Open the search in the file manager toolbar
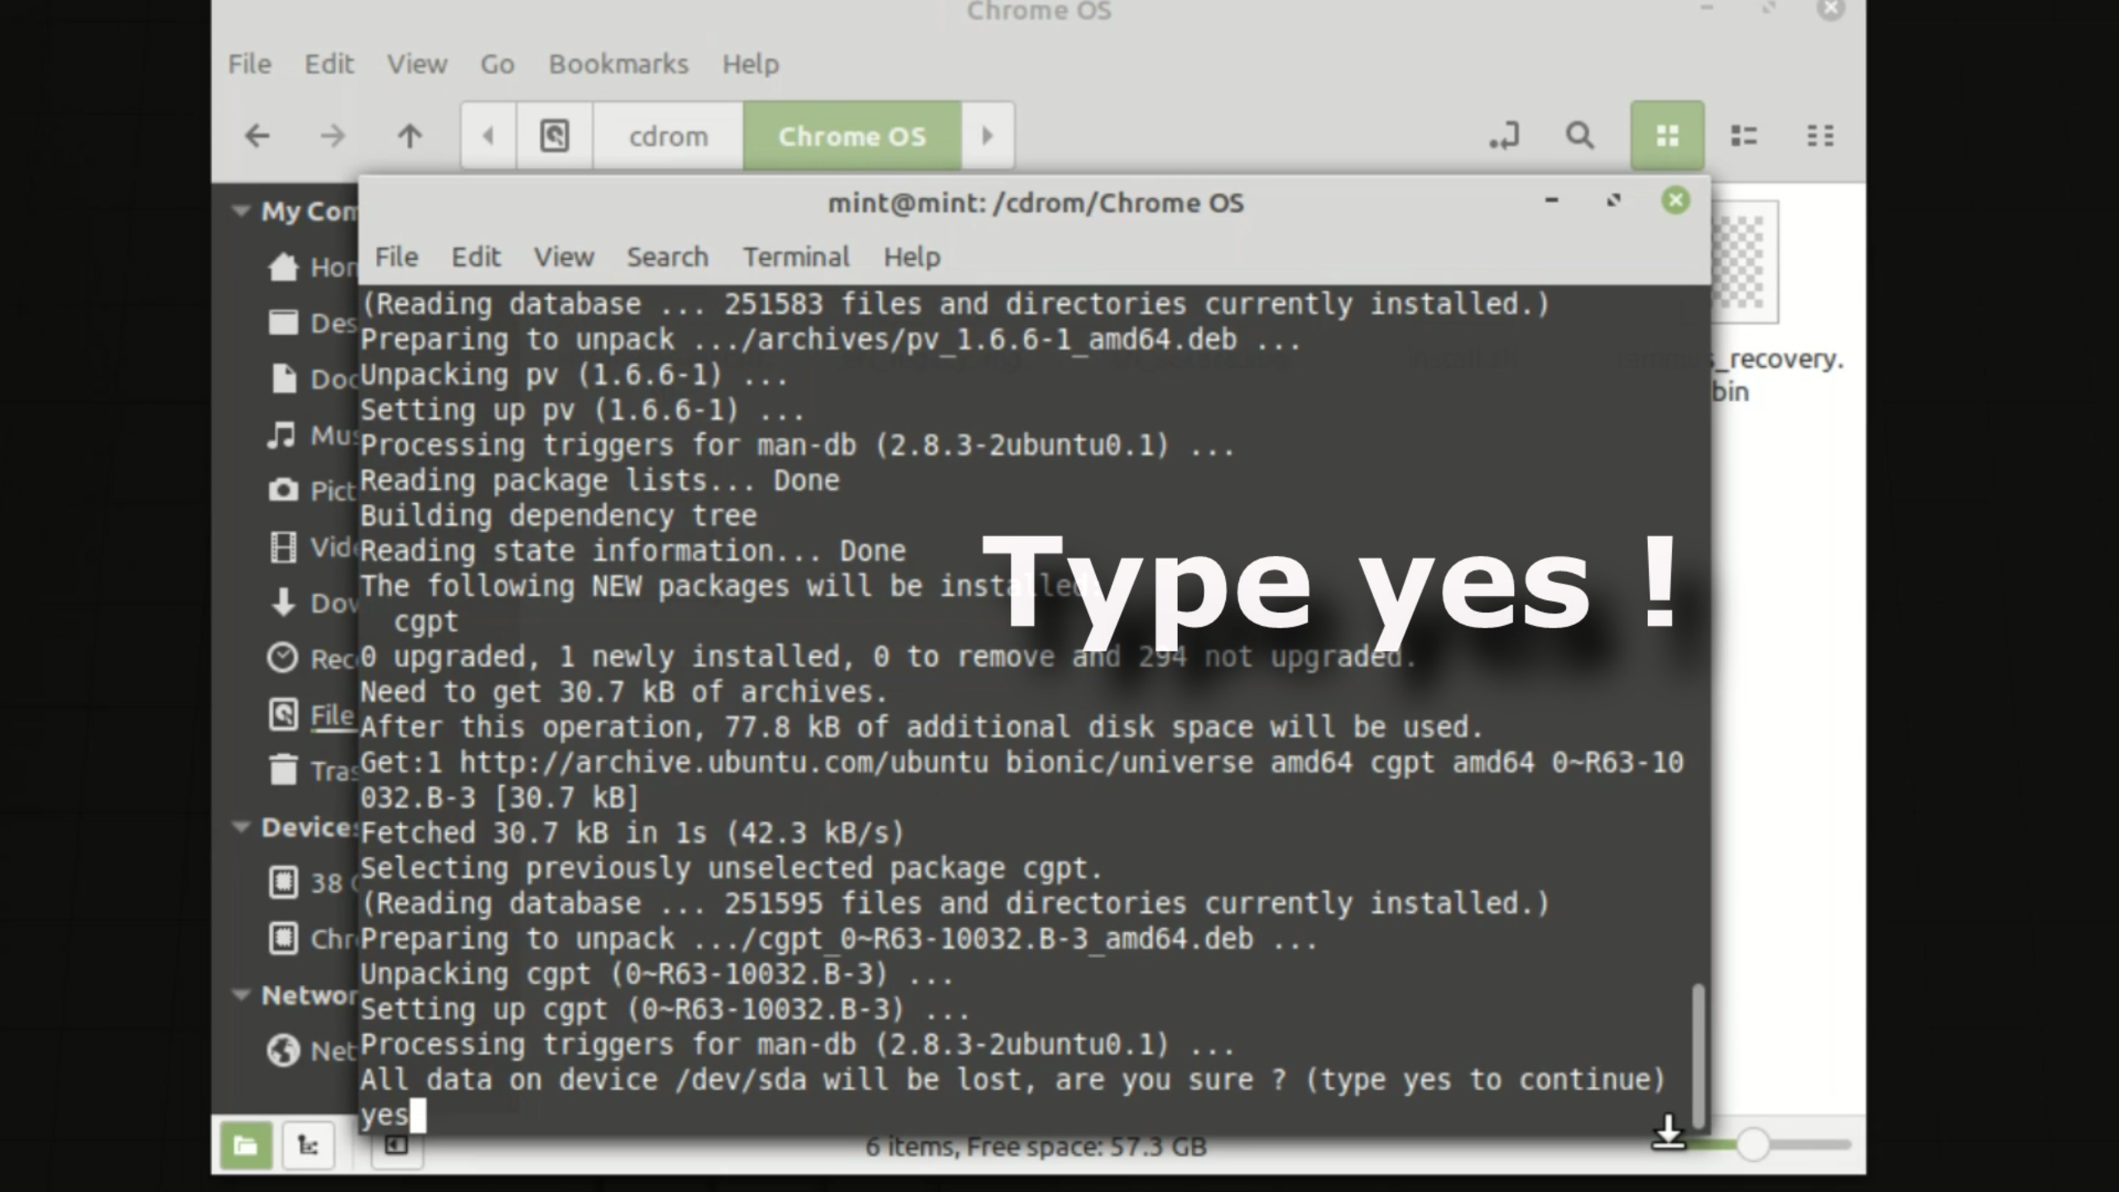The width and height of the screenshot is (2119, 1192). (x=1579, y=135)
